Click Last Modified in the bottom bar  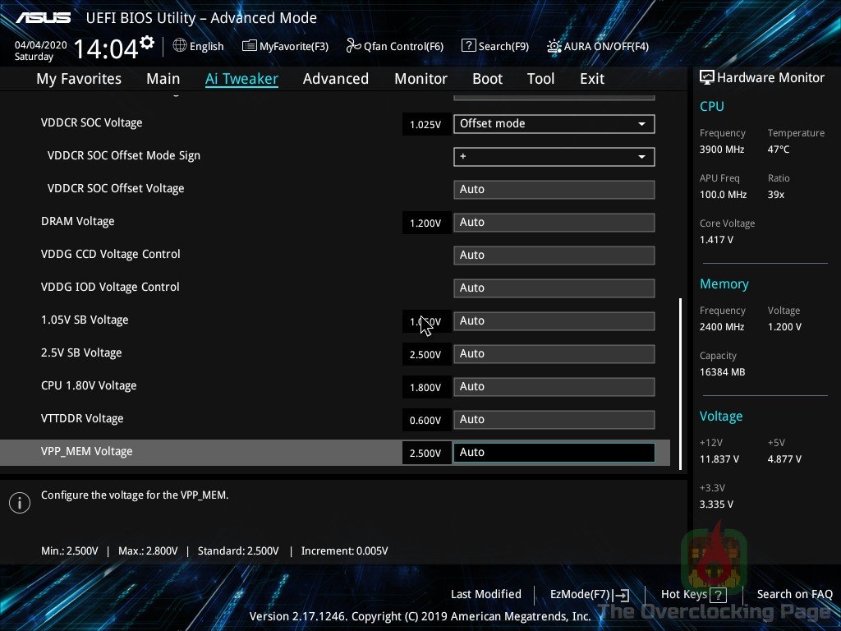(x=485, y=594)
